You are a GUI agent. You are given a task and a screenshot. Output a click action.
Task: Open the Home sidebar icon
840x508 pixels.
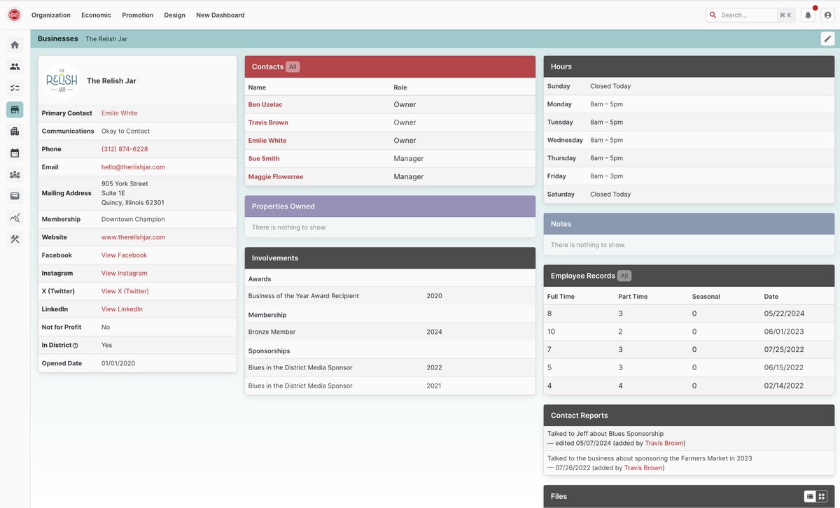(15, 45)
